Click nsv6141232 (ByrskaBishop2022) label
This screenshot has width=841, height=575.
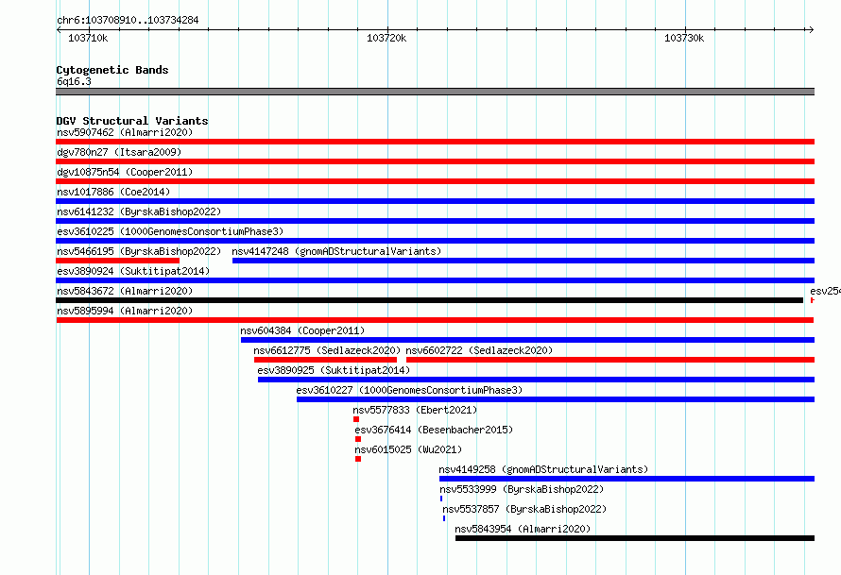(x=139, y=211)
